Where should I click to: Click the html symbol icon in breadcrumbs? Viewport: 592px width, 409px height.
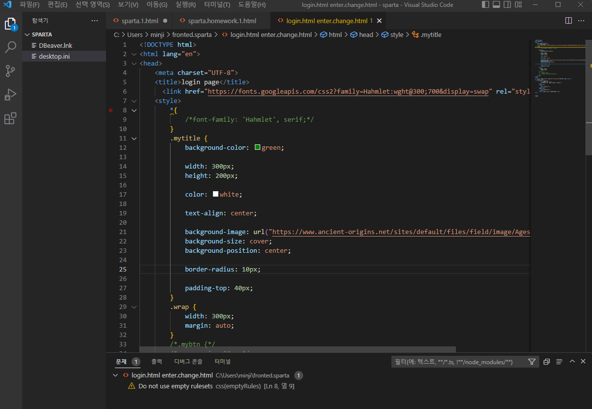pyautogui.click(x=324, y=35)
